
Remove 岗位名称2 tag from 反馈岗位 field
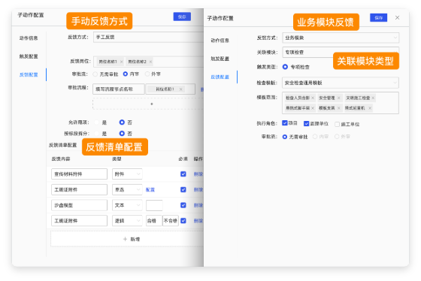coord(150,62)
